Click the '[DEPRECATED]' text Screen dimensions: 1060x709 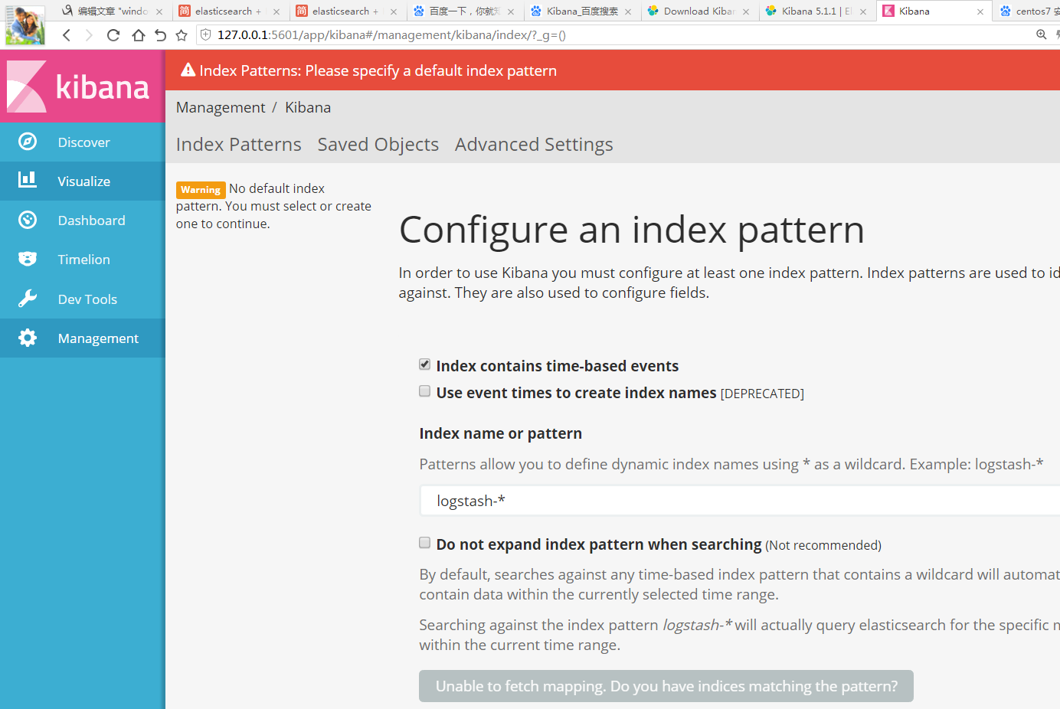(x=762, y=394)
